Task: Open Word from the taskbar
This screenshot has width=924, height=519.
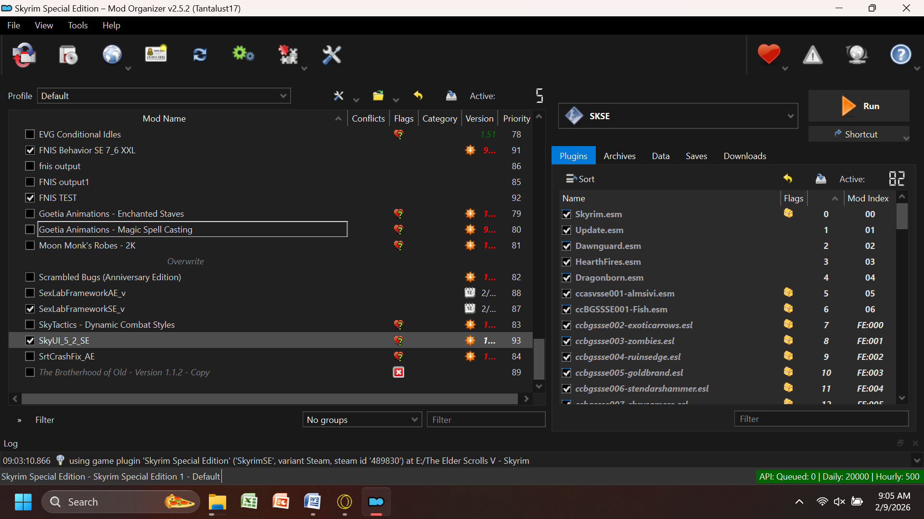Action: [x=313, y=502]
